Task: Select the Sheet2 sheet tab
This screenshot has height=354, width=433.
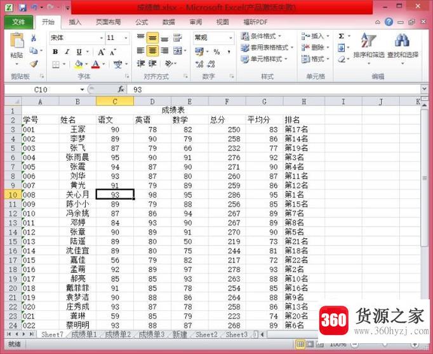Action: [x=206, y=335]
